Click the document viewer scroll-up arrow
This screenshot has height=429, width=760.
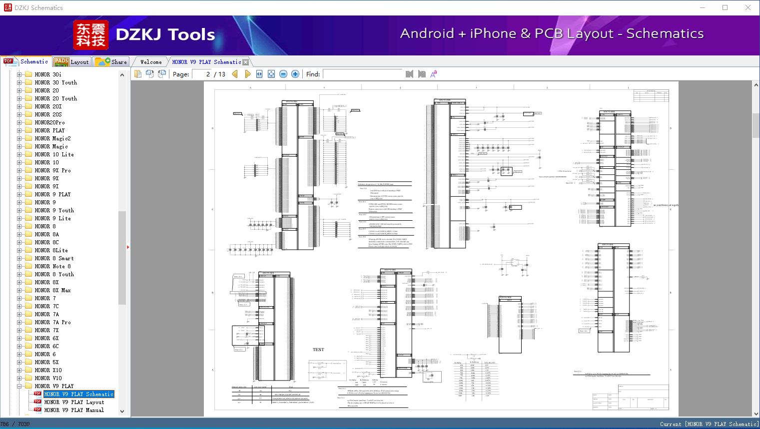click(756, 85)
